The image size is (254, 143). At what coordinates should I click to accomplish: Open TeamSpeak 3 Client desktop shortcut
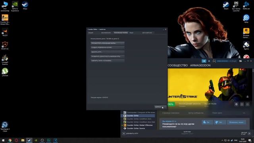point(5,127)
